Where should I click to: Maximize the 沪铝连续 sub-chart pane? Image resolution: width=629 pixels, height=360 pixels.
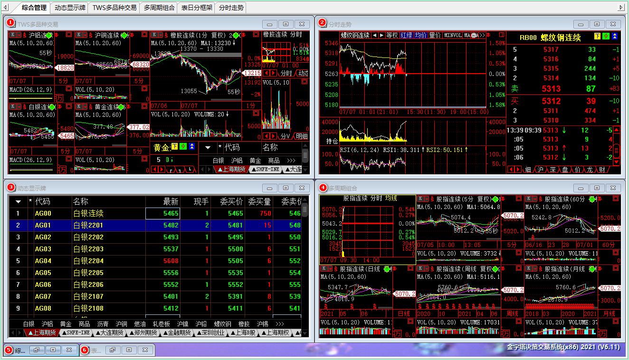tap(69, 35)
